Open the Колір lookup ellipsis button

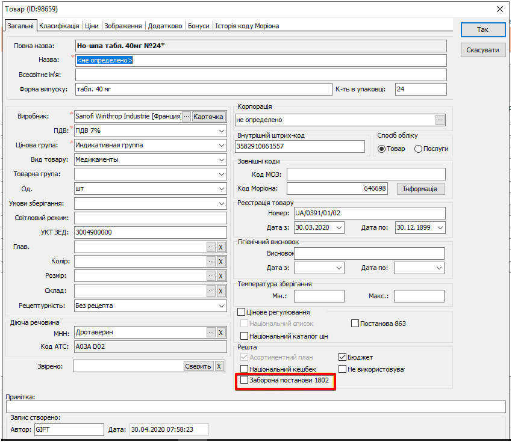tap(211, 262)
